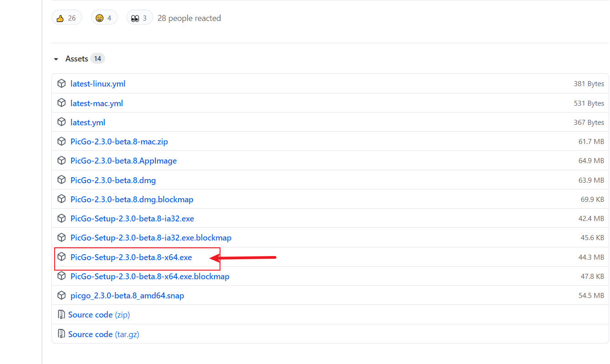The width and height of the screenshot is (610, 364).
Task: Click the 61.7 MB size text
Action: click(591, 142)
